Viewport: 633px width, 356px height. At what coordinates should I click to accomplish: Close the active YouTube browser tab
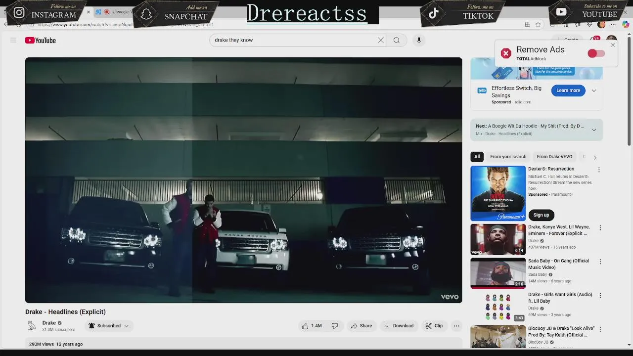(89, 12)
